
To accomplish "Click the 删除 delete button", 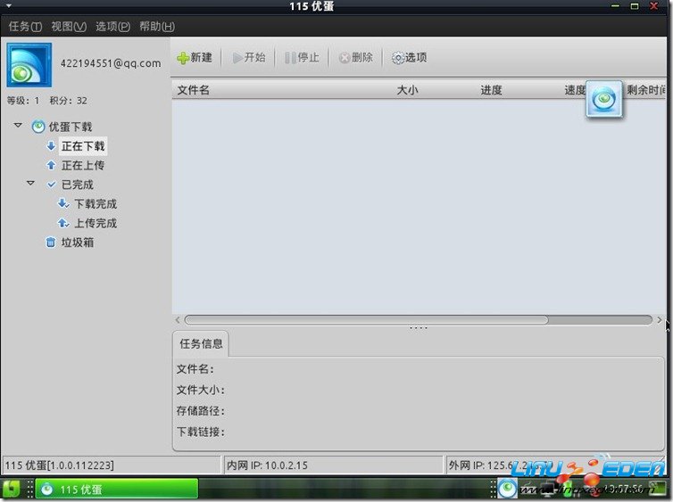I will [355, 57].
